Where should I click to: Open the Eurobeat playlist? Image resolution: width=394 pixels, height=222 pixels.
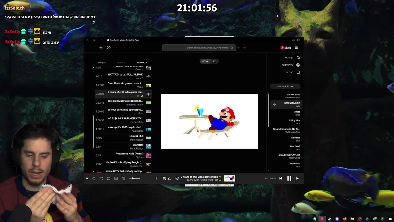coord(286,139)
